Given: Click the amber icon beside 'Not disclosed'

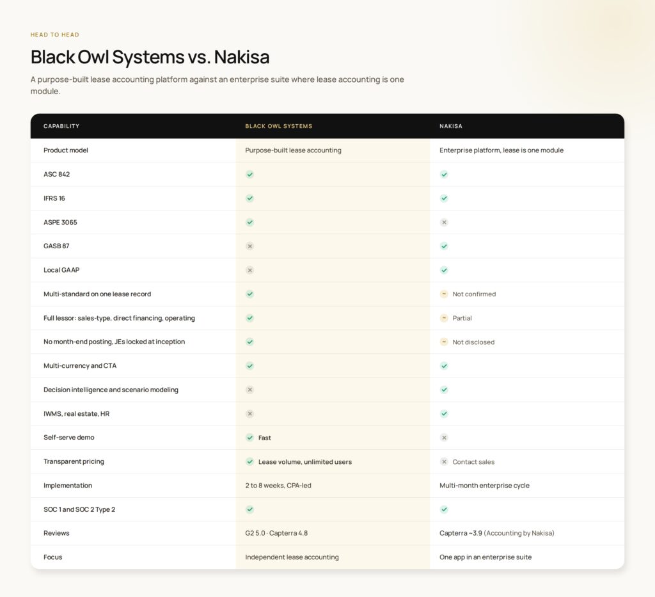Looking at the screenshot, I should 444,342.
